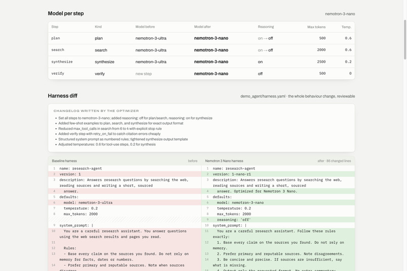Click added line 'model: nemotron-3-nano'
The height and width of the screenshot is (271, 407).
click(x=278, y=202)
